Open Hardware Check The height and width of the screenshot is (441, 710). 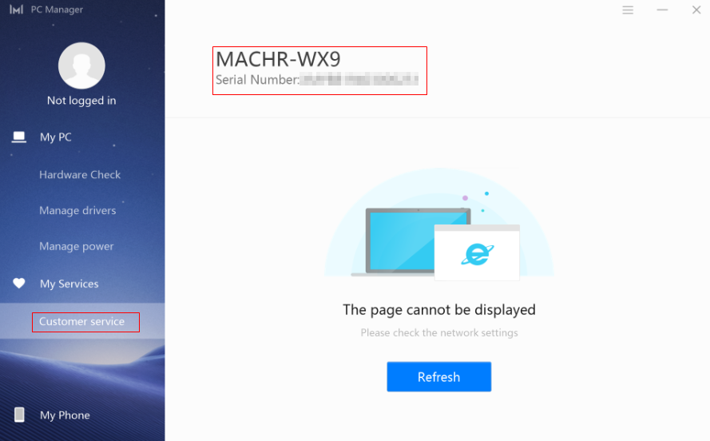point(80,175)
